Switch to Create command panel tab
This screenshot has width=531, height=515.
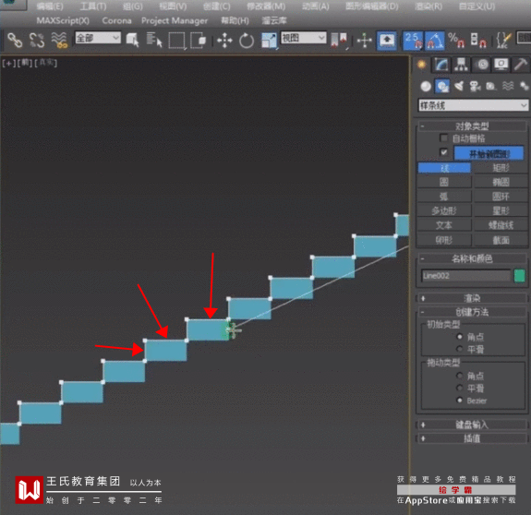[422, 65]
